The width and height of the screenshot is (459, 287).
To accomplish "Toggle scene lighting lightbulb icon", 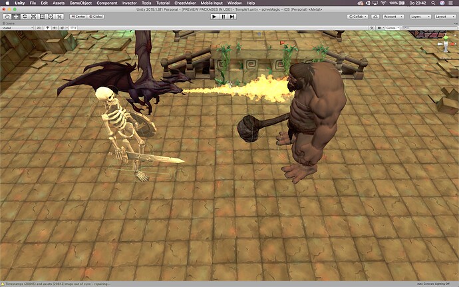I will point(47,28).
